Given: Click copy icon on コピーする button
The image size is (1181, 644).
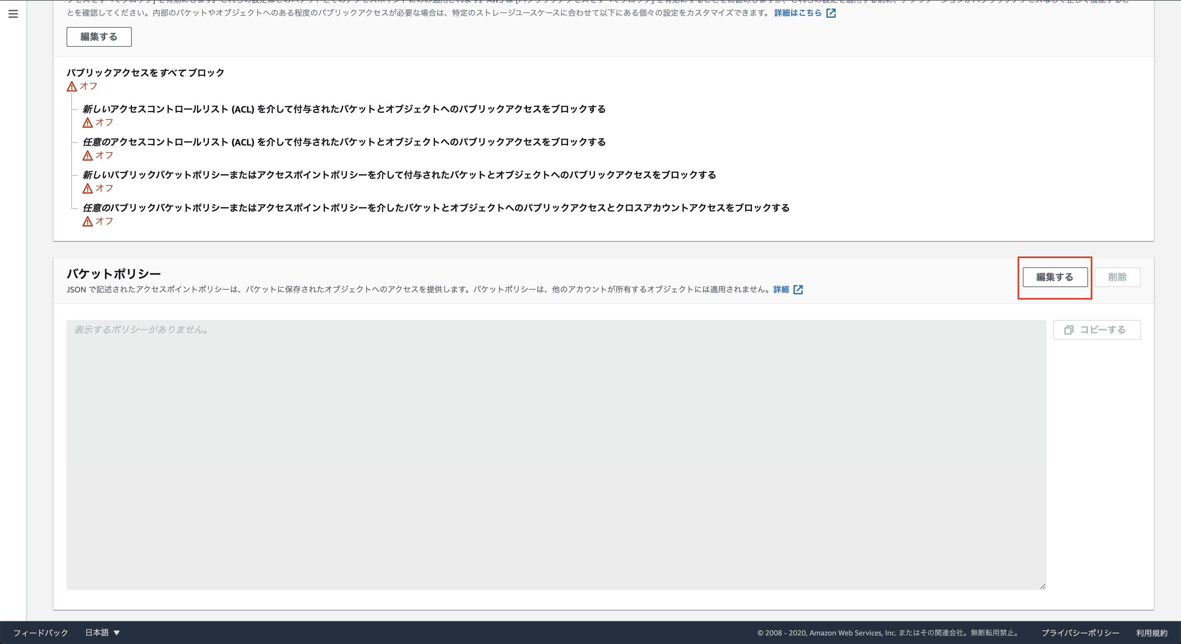Looking at the screenshot, I should [1069, 330].
